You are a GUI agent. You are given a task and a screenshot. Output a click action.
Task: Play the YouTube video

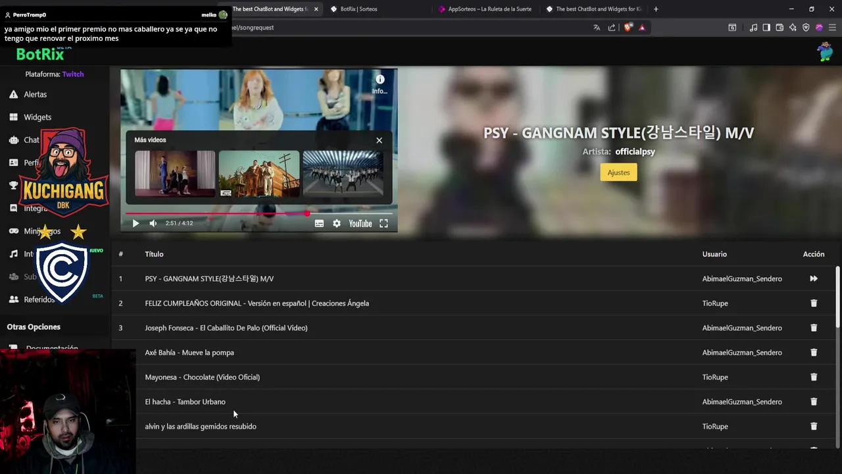(136, 223)
